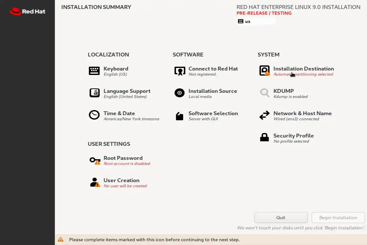Viewport: 367px width, 245px height.
Task: Click the Installation Source disc icon
Action: (180, 93)
